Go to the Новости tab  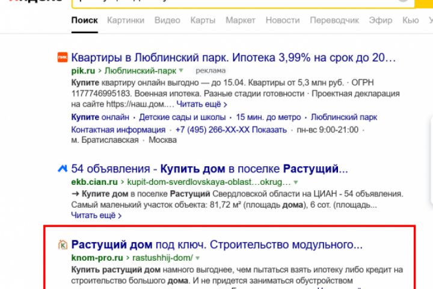pos(283,20)
